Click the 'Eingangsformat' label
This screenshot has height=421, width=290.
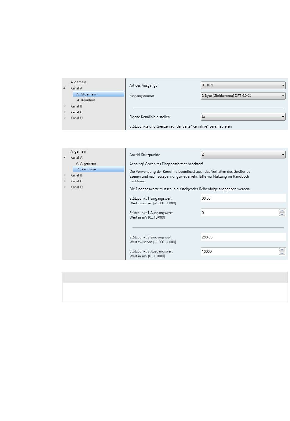coord(142,96)
